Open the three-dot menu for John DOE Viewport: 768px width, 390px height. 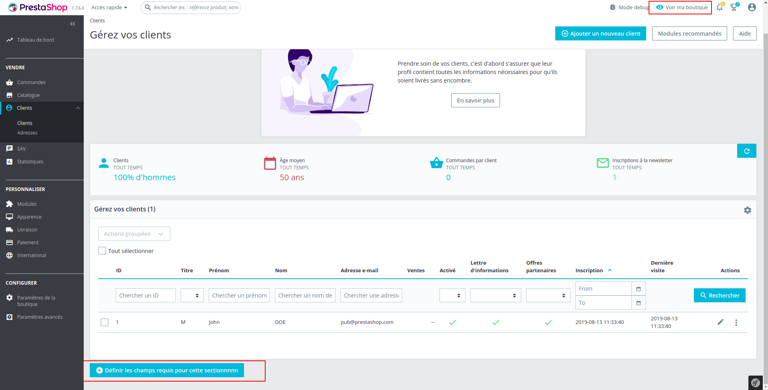tap(736, 322)
